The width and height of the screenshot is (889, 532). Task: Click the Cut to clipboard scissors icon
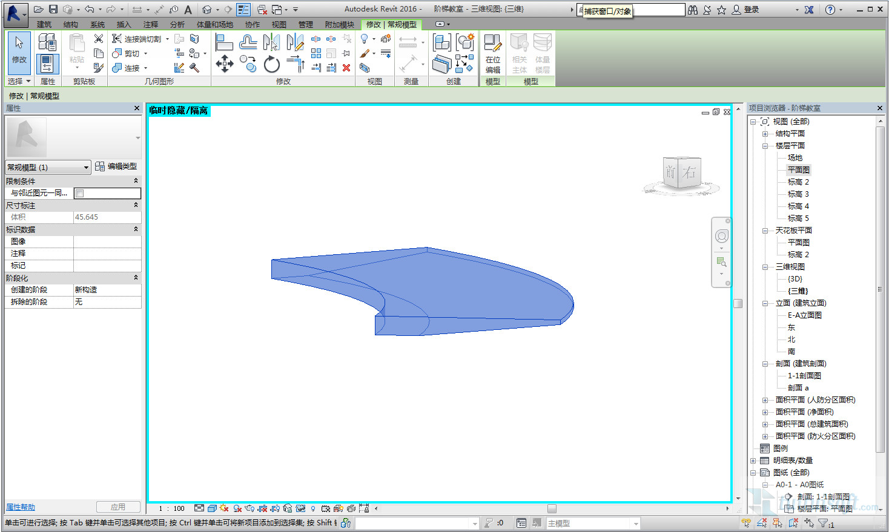99,39
